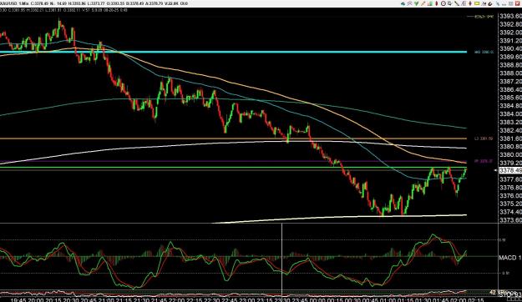The height and width of the screenshot is (302, 522).
Task: Select the gray pencil icon near window controls
Action: (x=498, y=3)
